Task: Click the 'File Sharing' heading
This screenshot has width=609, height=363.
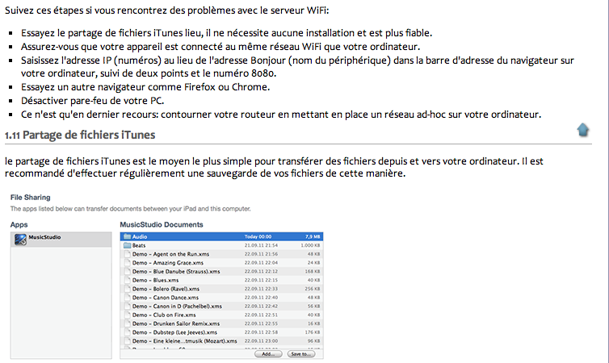Action: click(31, 198)
